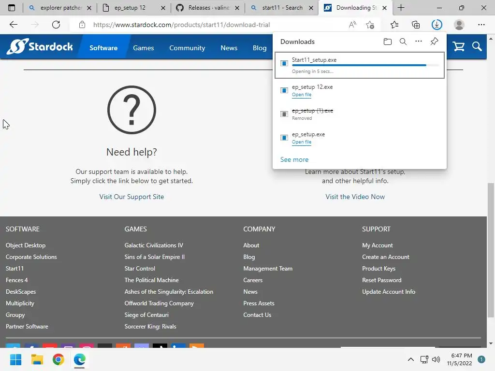This screenshot has height=371, width=495.
Task: Open Product Keys footer link
Action: coord(379,269)
